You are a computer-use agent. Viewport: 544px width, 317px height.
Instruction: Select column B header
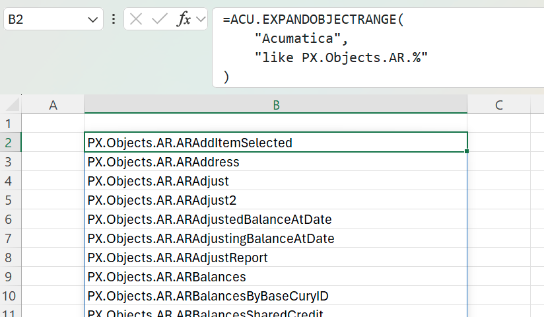coord(276,104)
